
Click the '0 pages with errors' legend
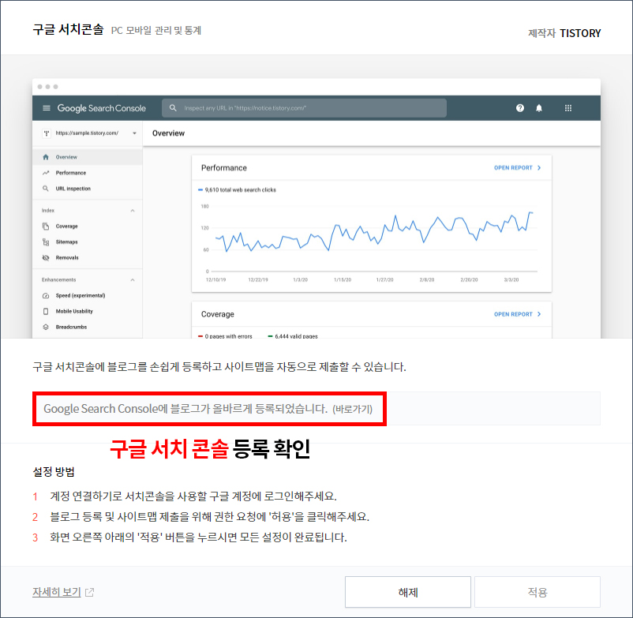click(x=225, y=336)
